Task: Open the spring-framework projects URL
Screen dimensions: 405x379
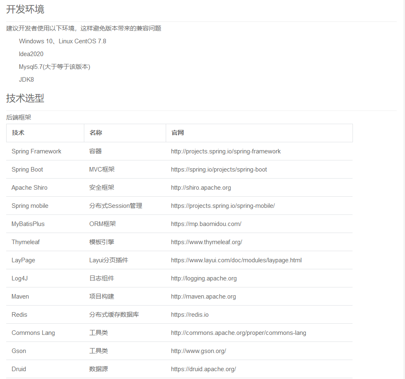Action: pyautogui.click(x=226, y=151)
